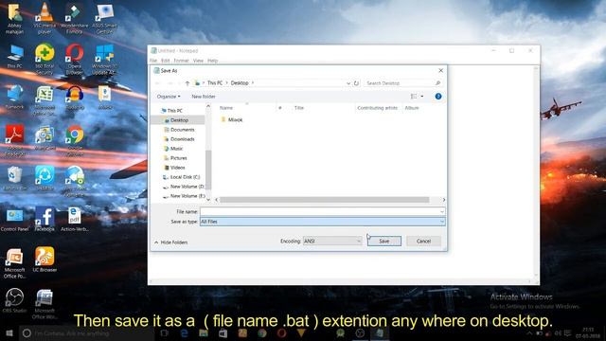
Task: Open Facebook desktop shortcut
Action: pos(45,220)
